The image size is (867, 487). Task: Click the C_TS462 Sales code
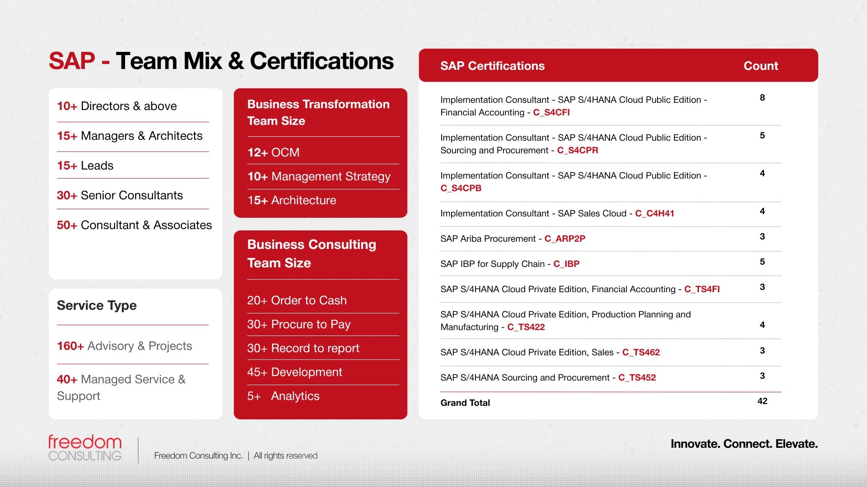pyautogui.click(x=641, y=352)
